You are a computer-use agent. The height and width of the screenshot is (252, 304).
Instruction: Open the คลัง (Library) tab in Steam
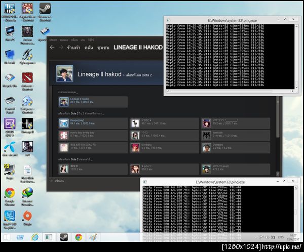pyautogui.click(x=89, y=48)
